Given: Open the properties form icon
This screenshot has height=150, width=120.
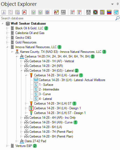Looking at the screenshot, I should pos(63,12).
